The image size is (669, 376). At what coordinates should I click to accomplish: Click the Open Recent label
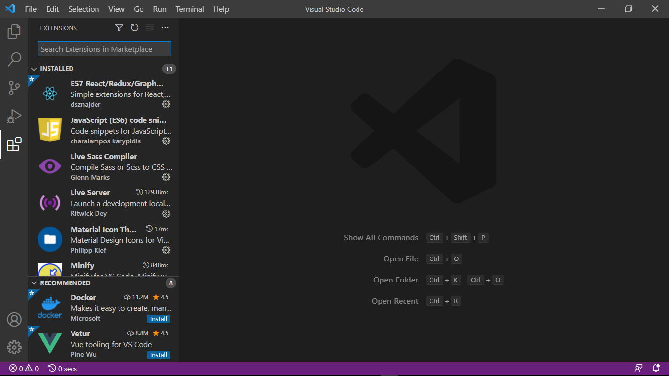(x=395, y=301)
